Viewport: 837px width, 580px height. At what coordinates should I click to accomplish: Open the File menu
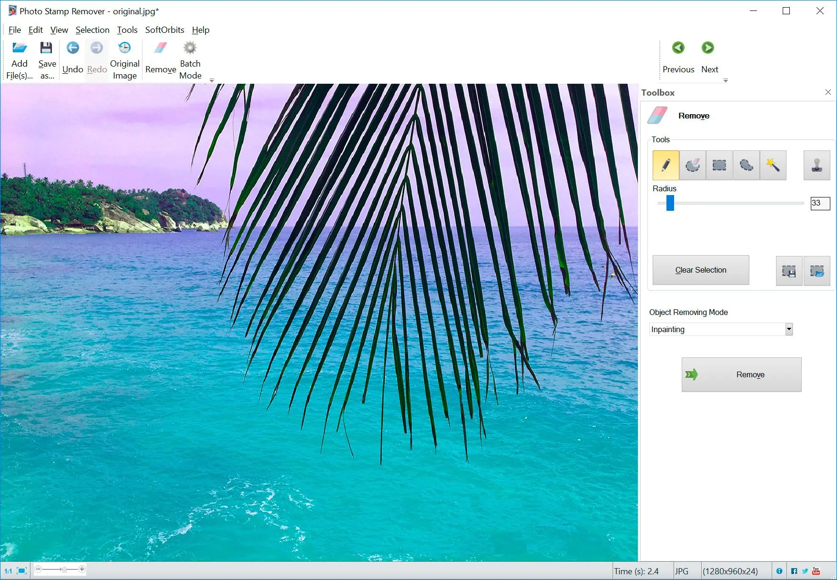(x=15, y=30)
